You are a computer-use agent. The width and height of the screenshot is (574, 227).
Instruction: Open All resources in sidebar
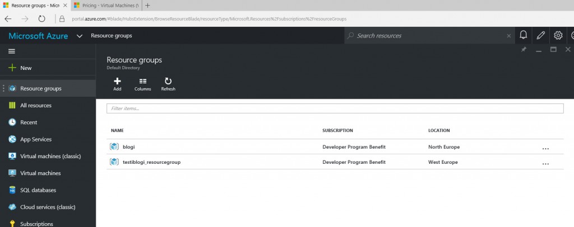pos(48,106)
